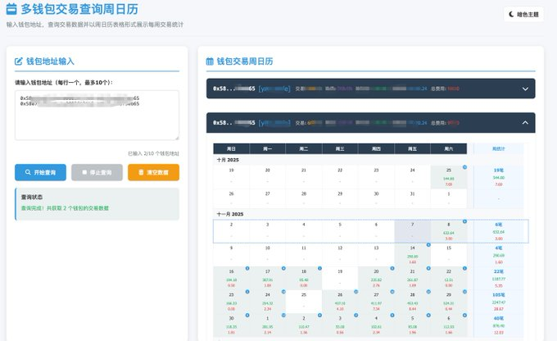Image resolution: width=557 pixels, height=341 pixels.
Task: Click the 十月 2025 month label
Action: click(x=228, y=160)
